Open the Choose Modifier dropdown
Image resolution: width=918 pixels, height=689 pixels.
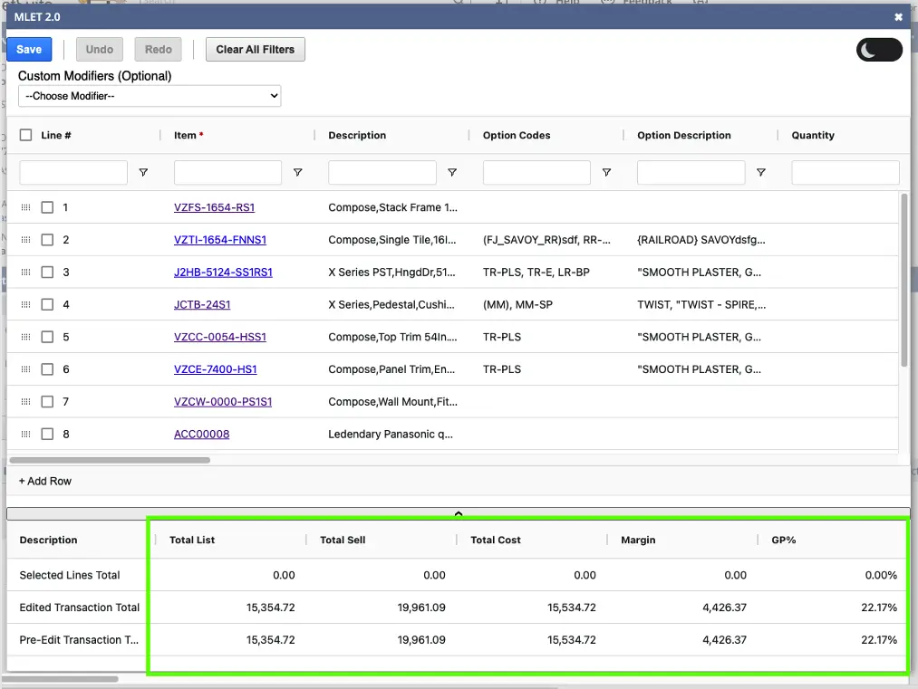tap(150, 96)
